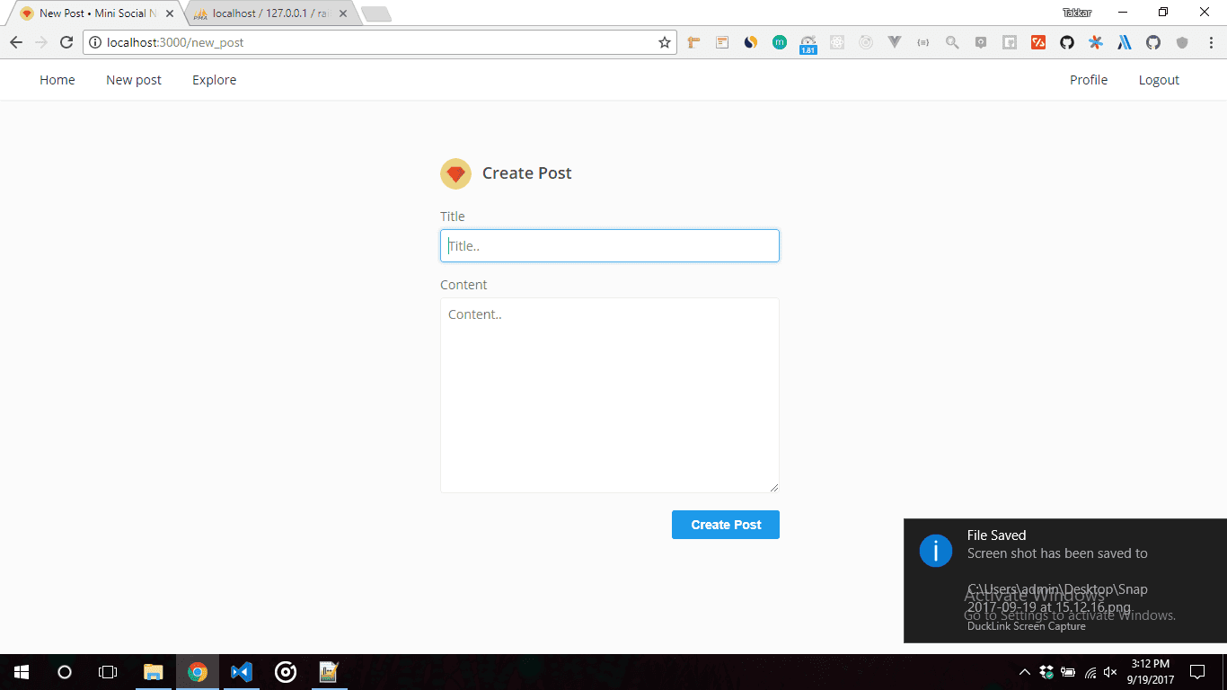
Task: Open the signpost extension icon
Action: (x=693, y=42)
